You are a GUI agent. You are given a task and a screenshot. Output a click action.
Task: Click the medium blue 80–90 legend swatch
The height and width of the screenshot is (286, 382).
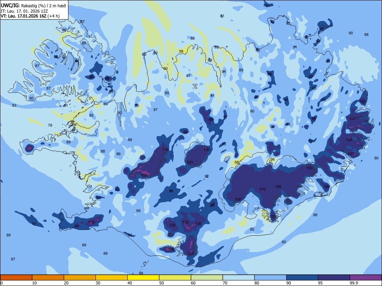[270, 278]
